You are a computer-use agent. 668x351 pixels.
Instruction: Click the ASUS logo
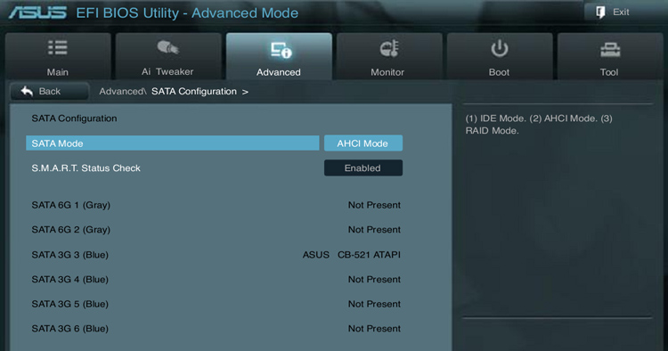[37, 12]
